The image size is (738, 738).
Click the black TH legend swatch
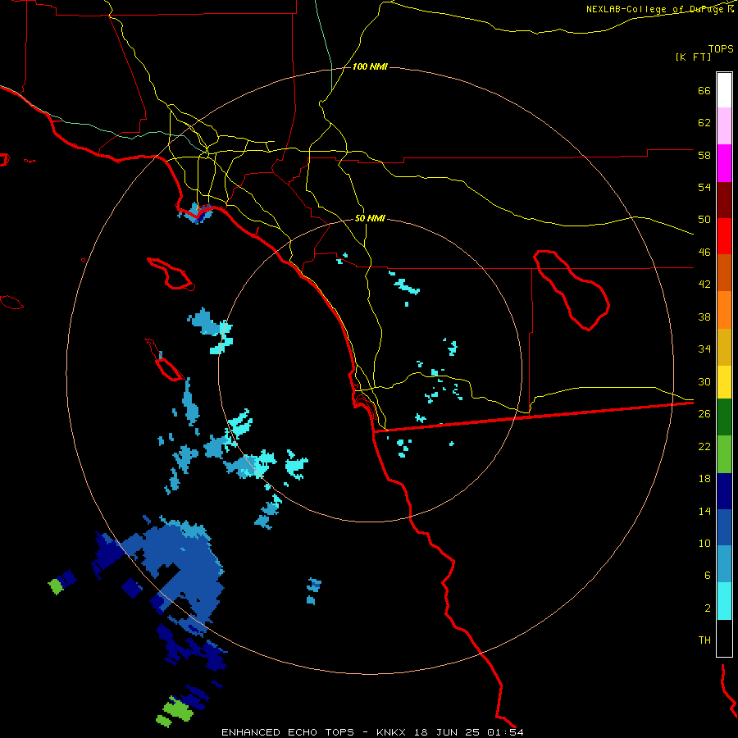coord(724,638)
